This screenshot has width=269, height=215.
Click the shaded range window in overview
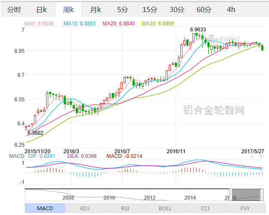(x=246, y=195)
